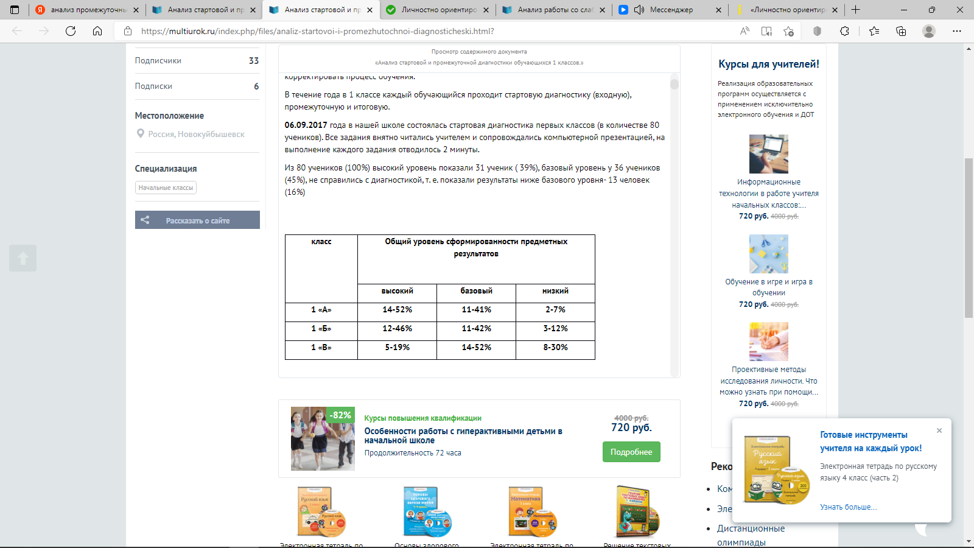Screen dimensions: 974x548
Task: Click schoolchildren image with -82% badge
Action: [323, 438]
